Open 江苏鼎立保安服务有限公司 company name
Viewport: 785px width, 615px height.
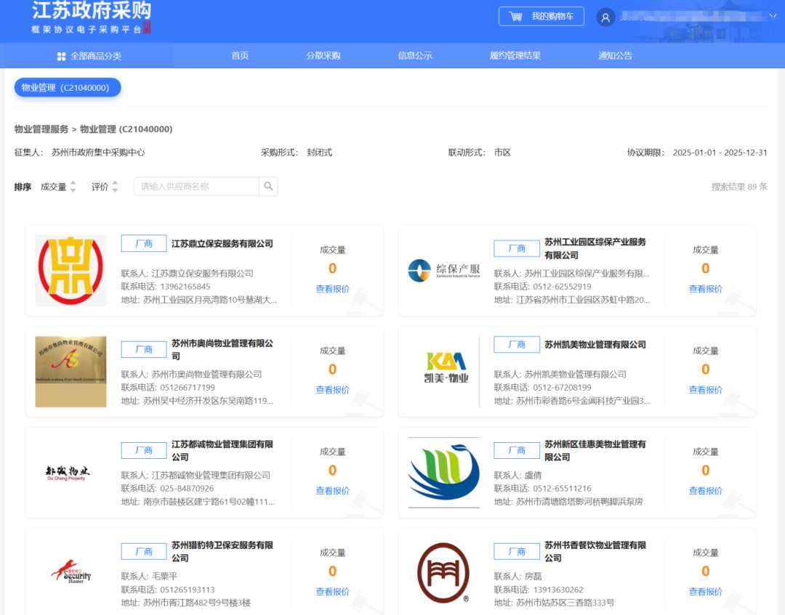pyautogui.click(x=222, y=244)
